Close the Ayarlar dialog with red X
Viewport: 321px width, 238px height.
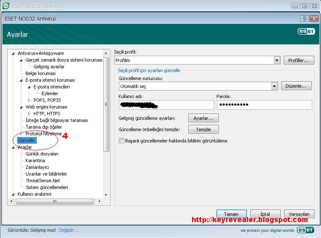coord(313,19)
